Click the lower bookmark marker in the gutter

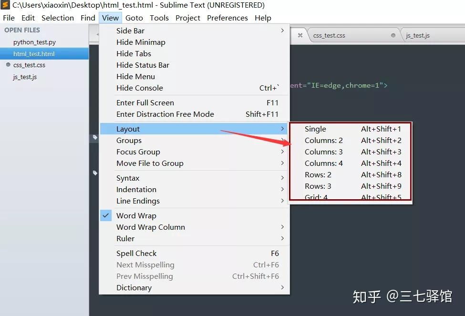coord(94,173)
